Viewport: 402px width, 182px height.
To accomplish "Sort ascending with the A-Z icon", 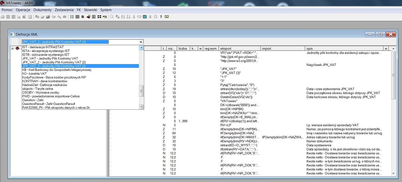I will click(123, 17).
